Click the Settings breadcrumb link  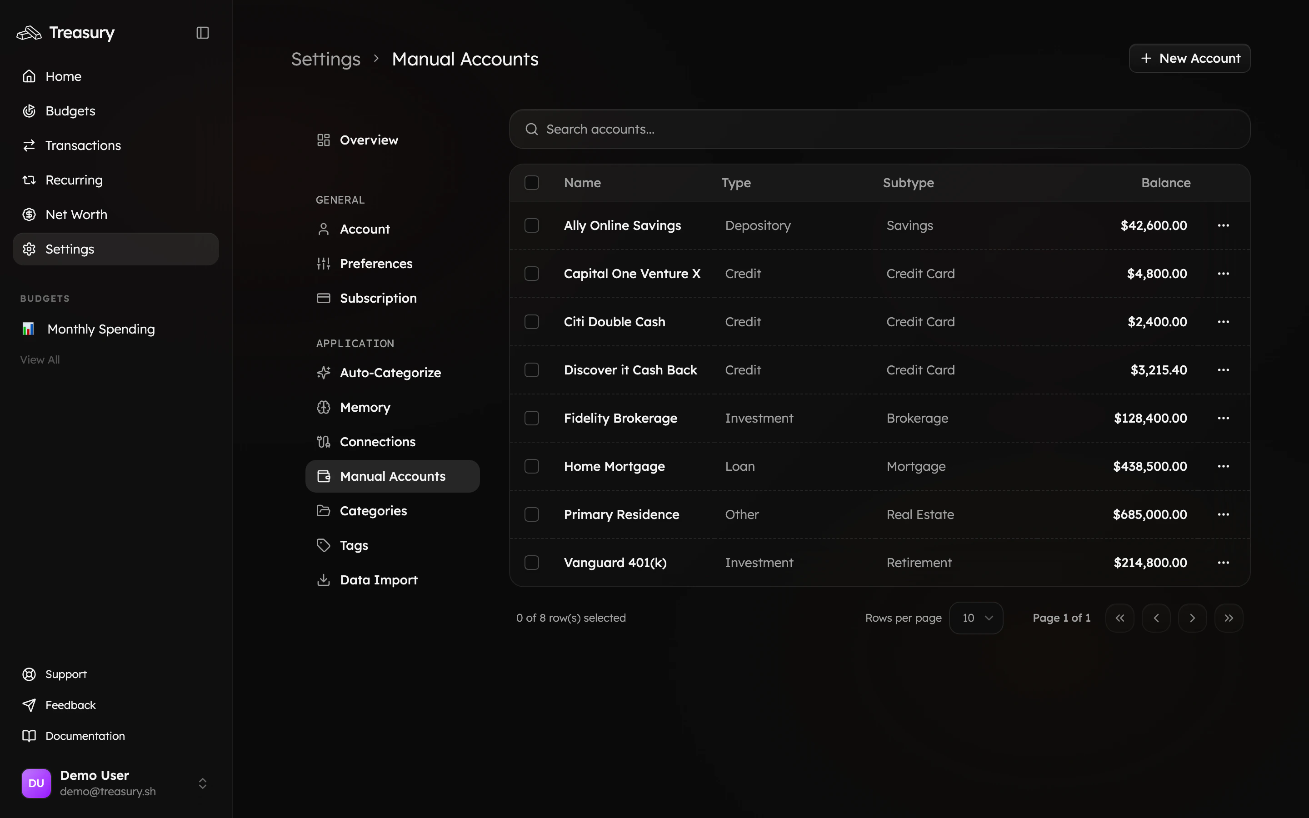[x=325, y=59]
